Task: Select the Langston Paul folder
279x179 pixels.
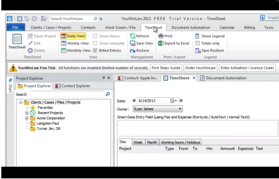Action: [48, 123]
